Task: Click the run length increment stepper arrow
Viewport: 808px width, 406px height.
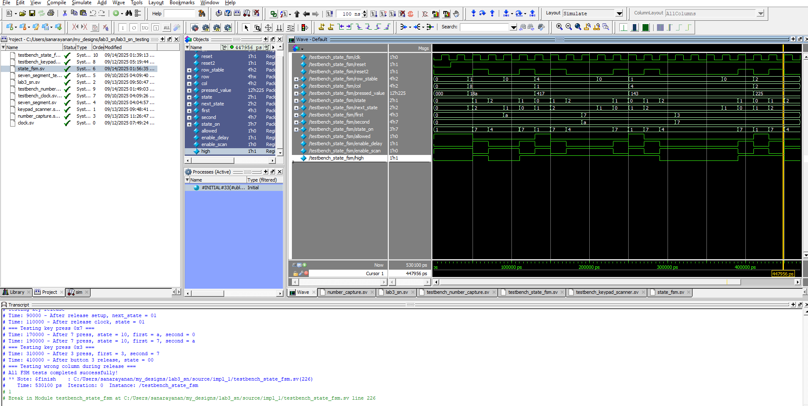Action: click(365, 12)
